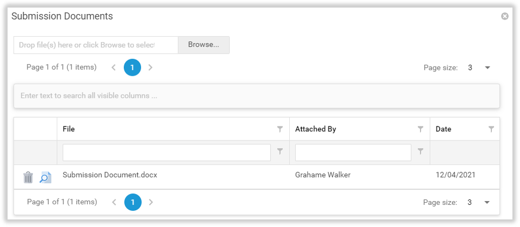This screenshot has height=227, width=520.
Task: Expand bottom Page size dropdown
Action: tap(487, 202)
